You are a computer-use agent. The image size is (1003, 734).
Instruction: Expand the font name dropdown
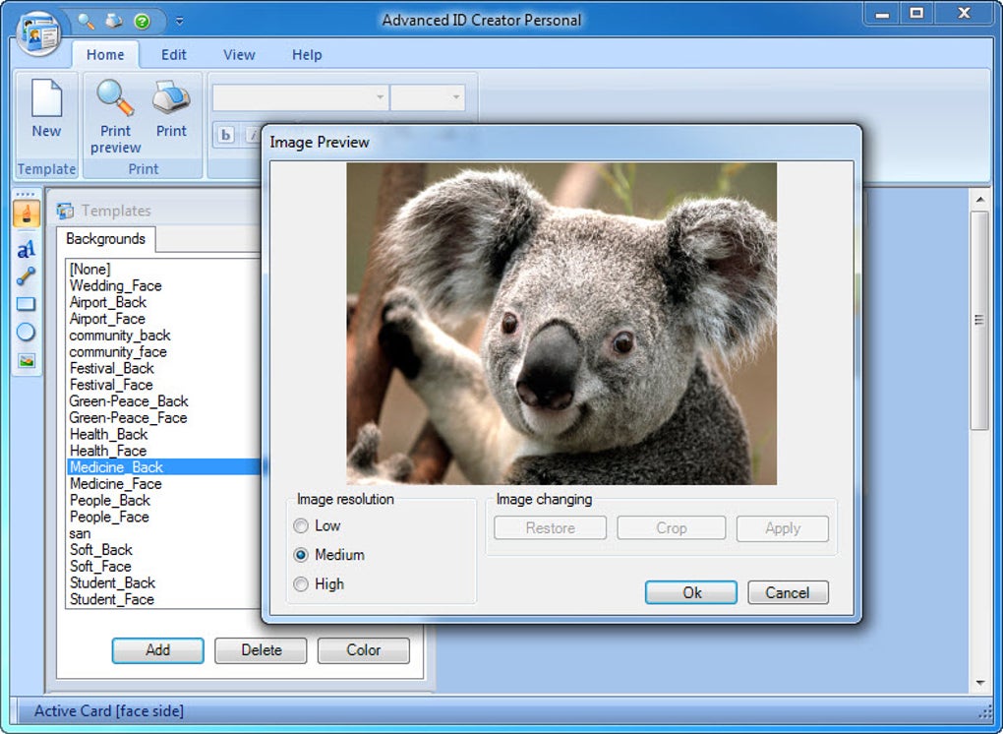click(x=380, y=97)
